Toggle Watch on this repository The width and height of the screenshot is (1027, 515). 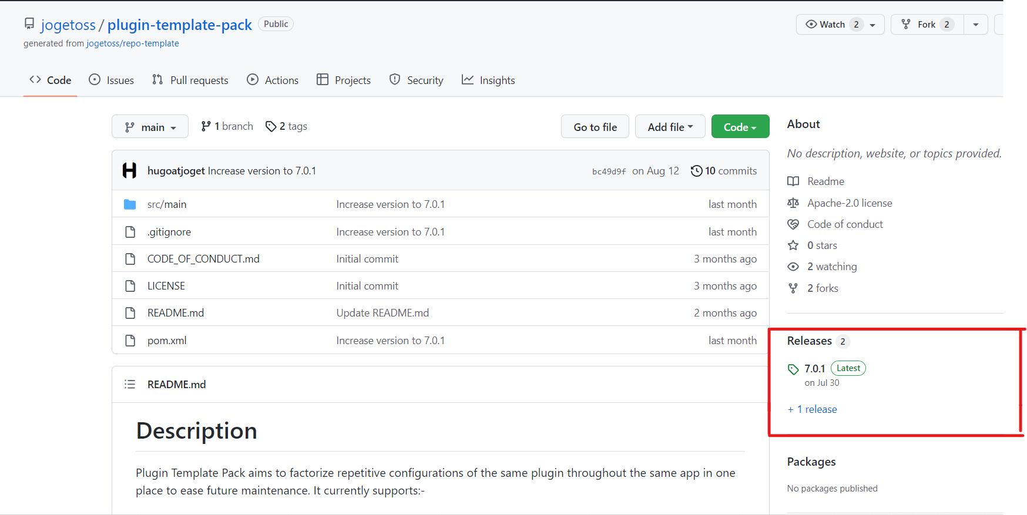point(825,25)
